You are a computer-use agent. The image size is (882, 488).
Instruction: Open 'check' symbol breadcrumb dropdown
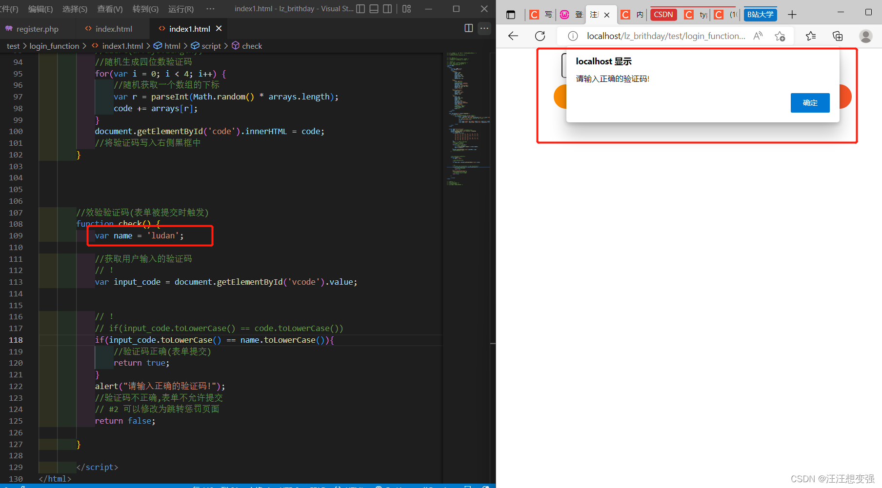247,46
